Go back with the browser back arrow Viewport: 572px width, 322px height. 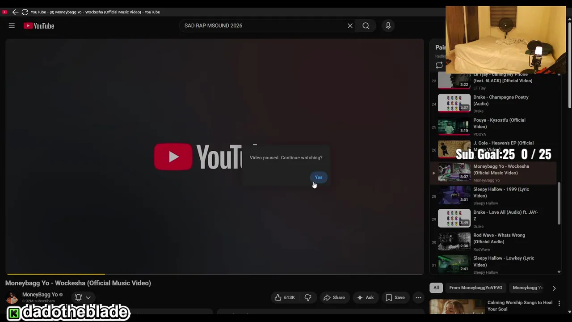(15, 12)
